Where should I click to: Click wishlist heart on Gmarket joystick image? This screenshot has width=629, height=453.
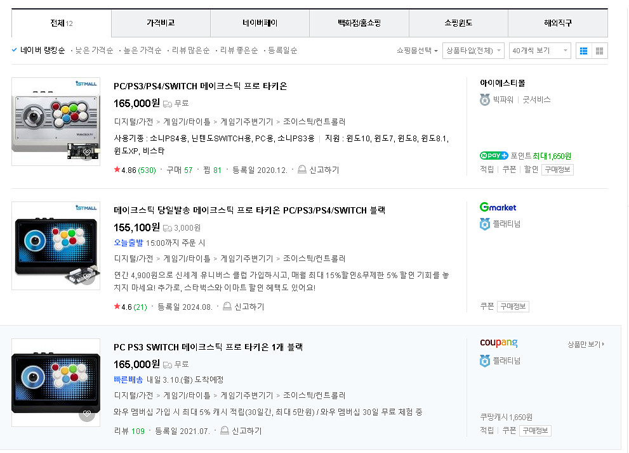pos(87,277)
